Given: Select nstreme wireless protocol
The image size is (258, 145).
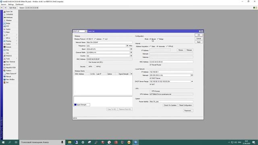Looking at the screenshot, I should coord(95,39).
